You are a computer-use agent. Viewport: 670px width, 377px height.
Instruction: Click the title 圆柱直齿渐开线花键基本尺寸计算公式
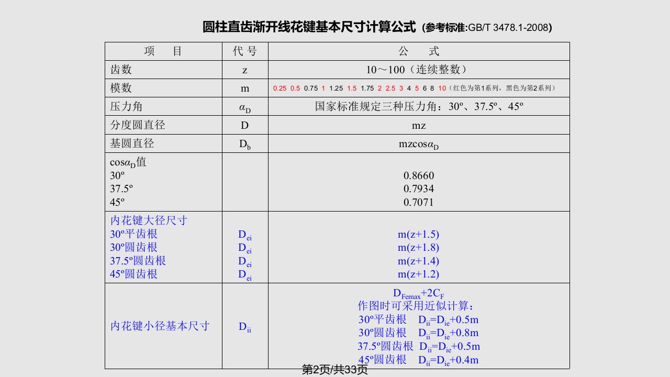coord(309,27)
